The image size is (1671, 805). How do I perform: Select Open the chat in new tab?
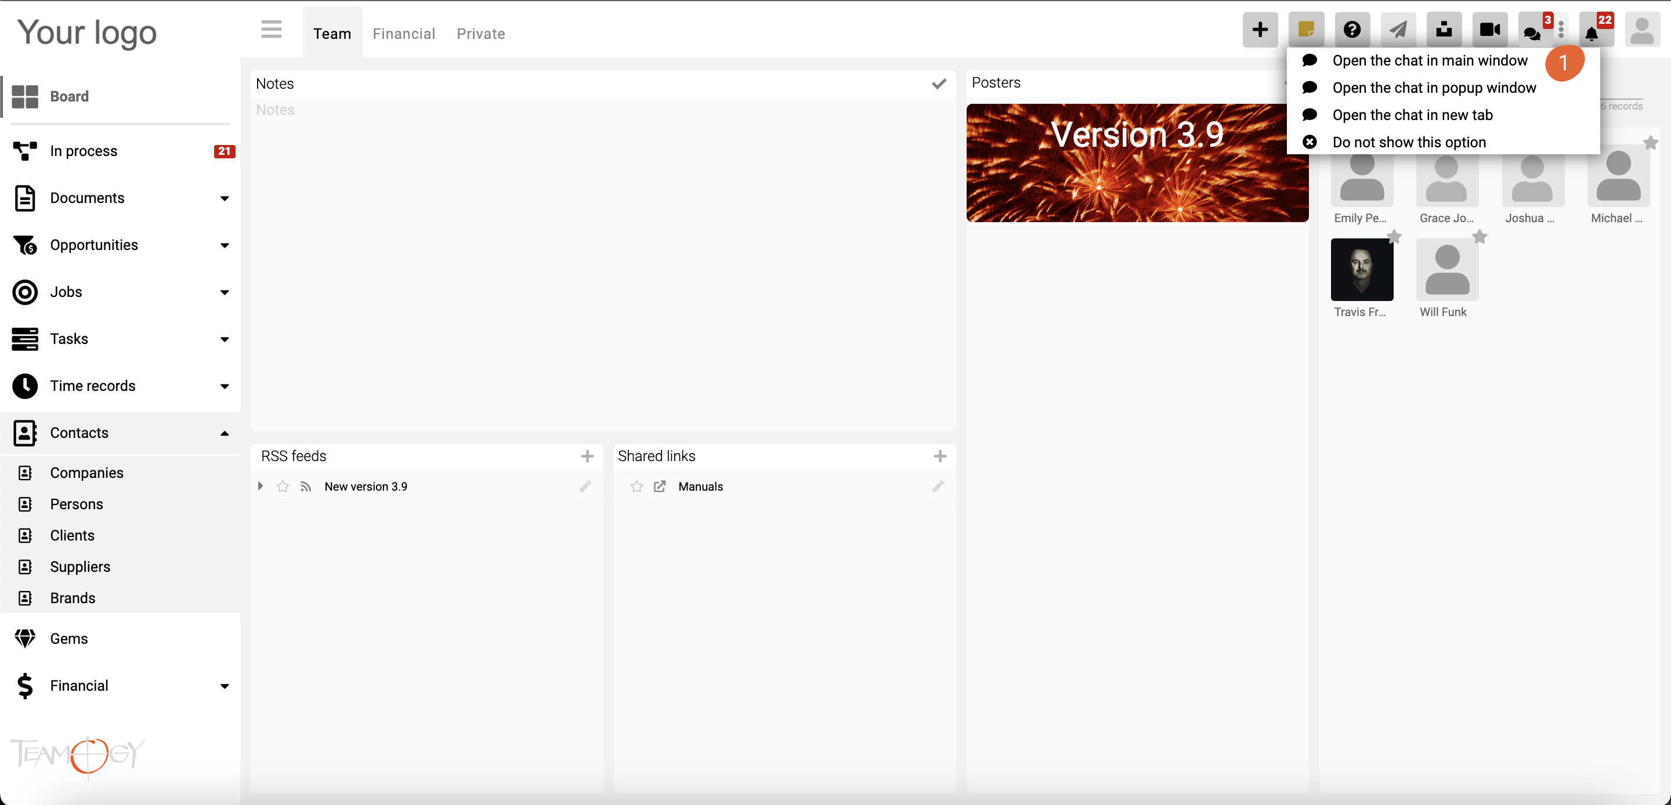coord(1412,115)
